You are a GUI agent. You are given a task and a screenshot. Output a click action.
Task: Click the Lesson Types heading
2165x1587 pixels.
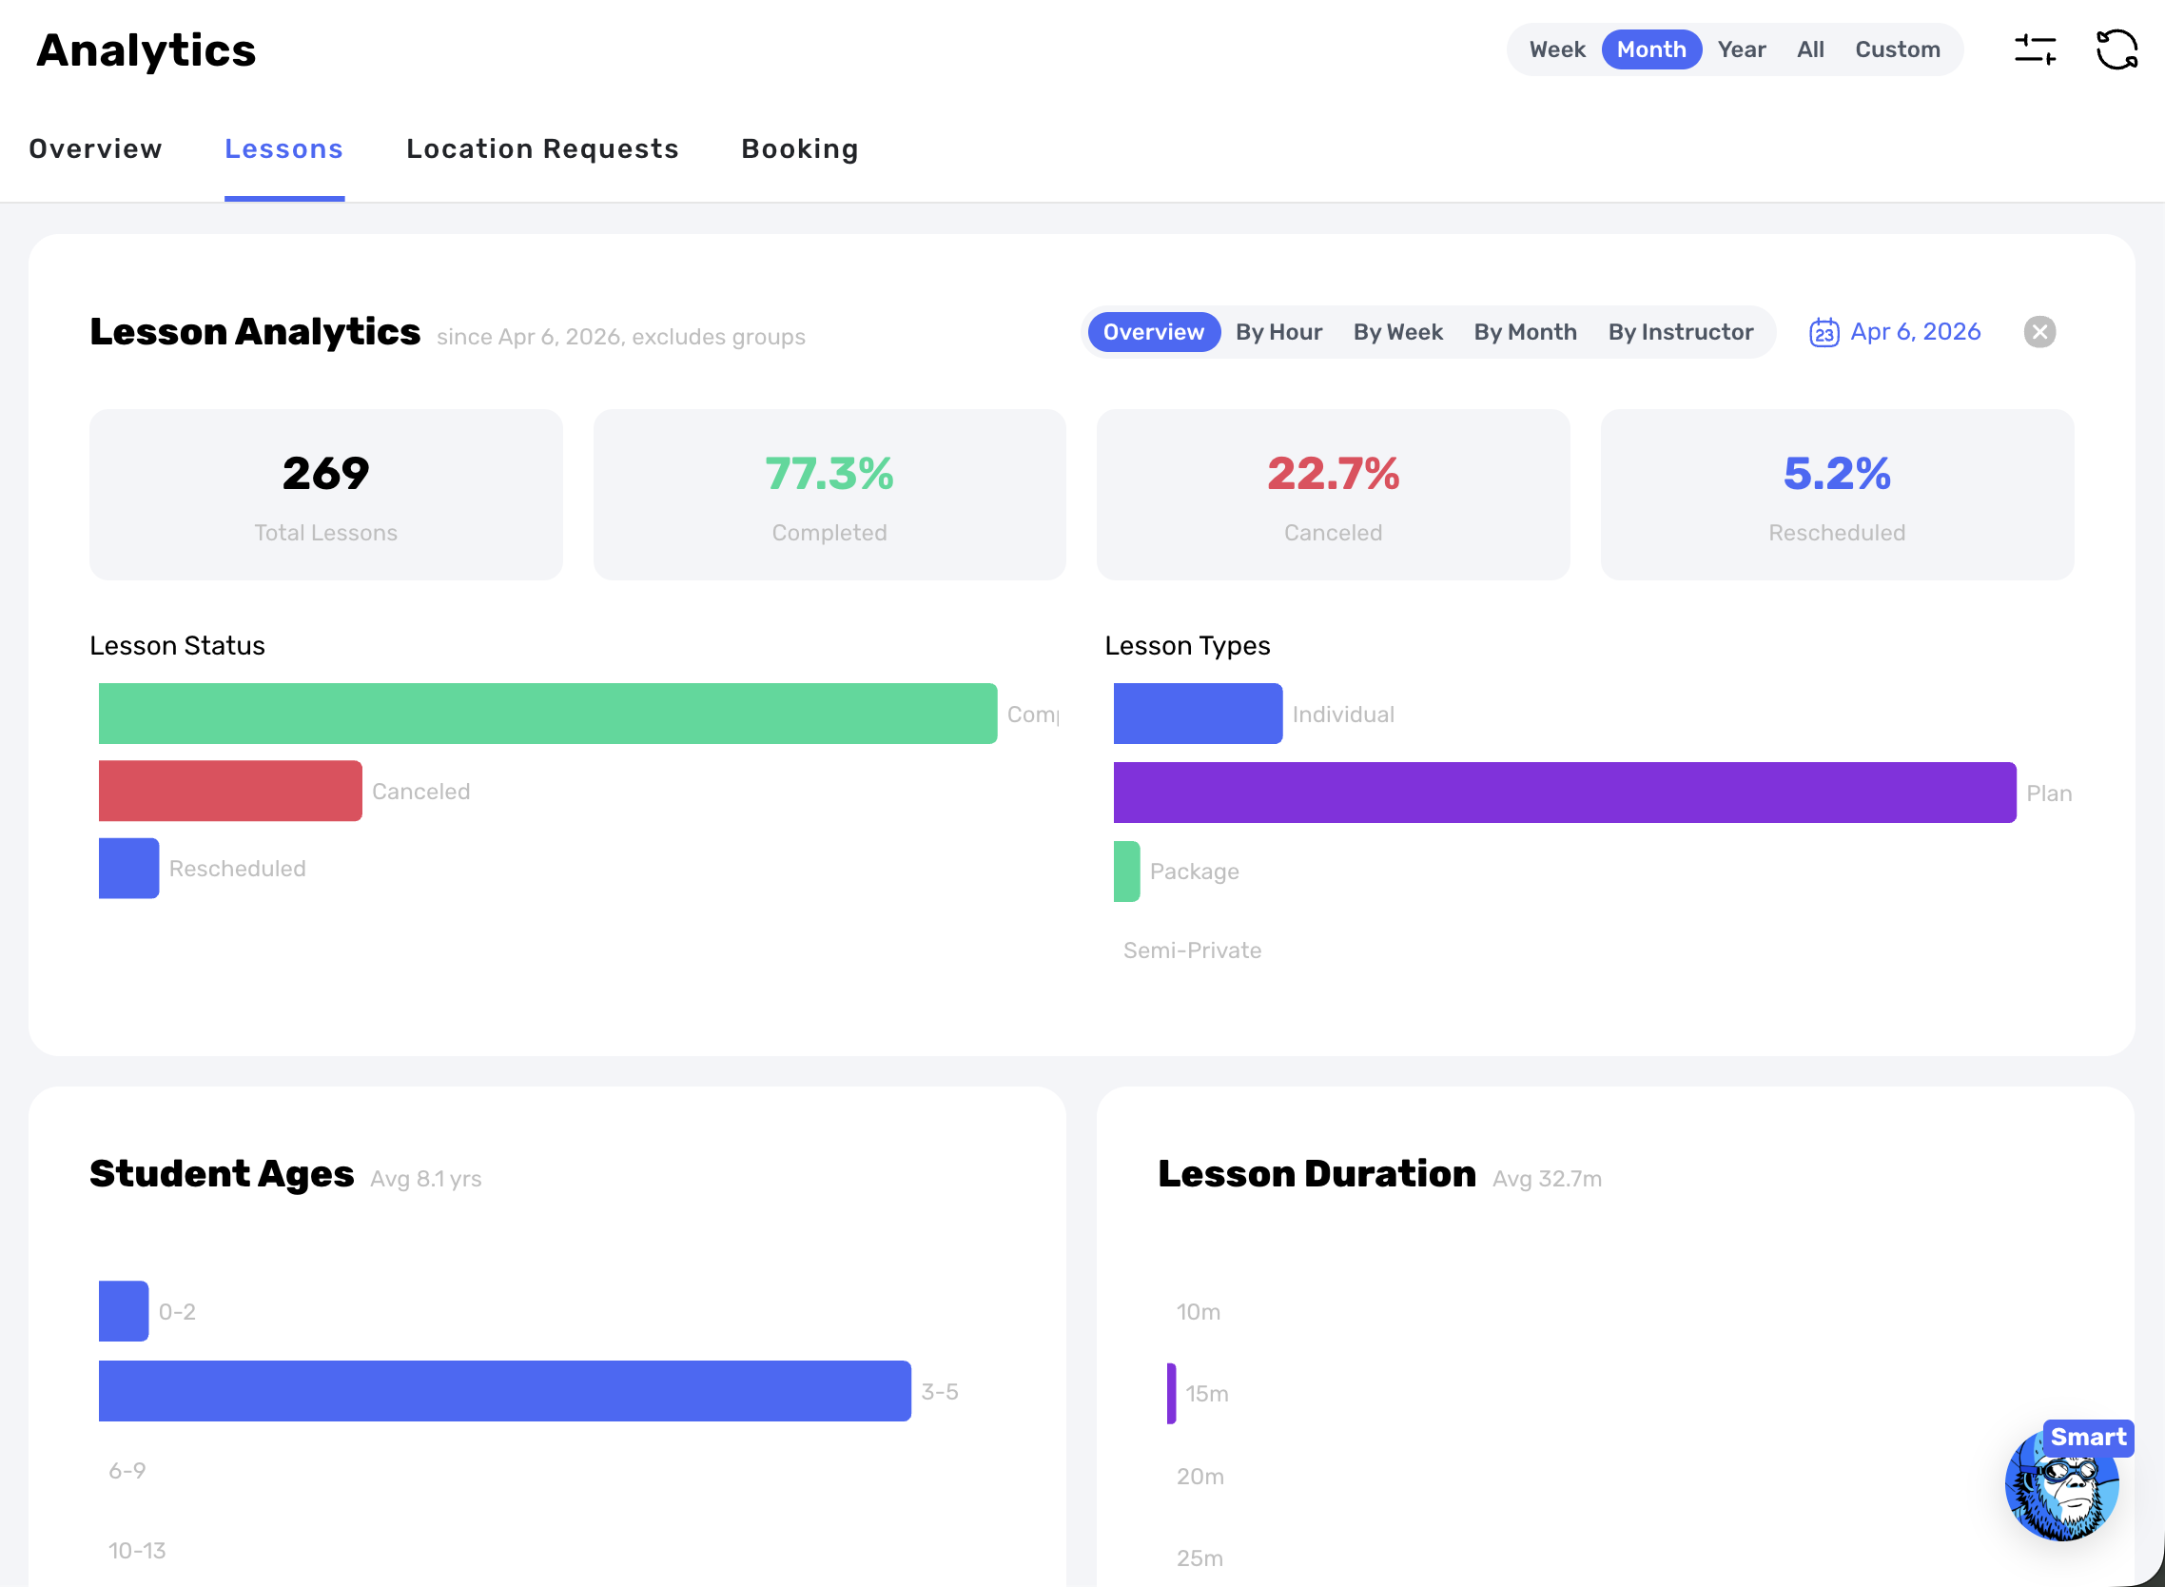coord(1187,646)
